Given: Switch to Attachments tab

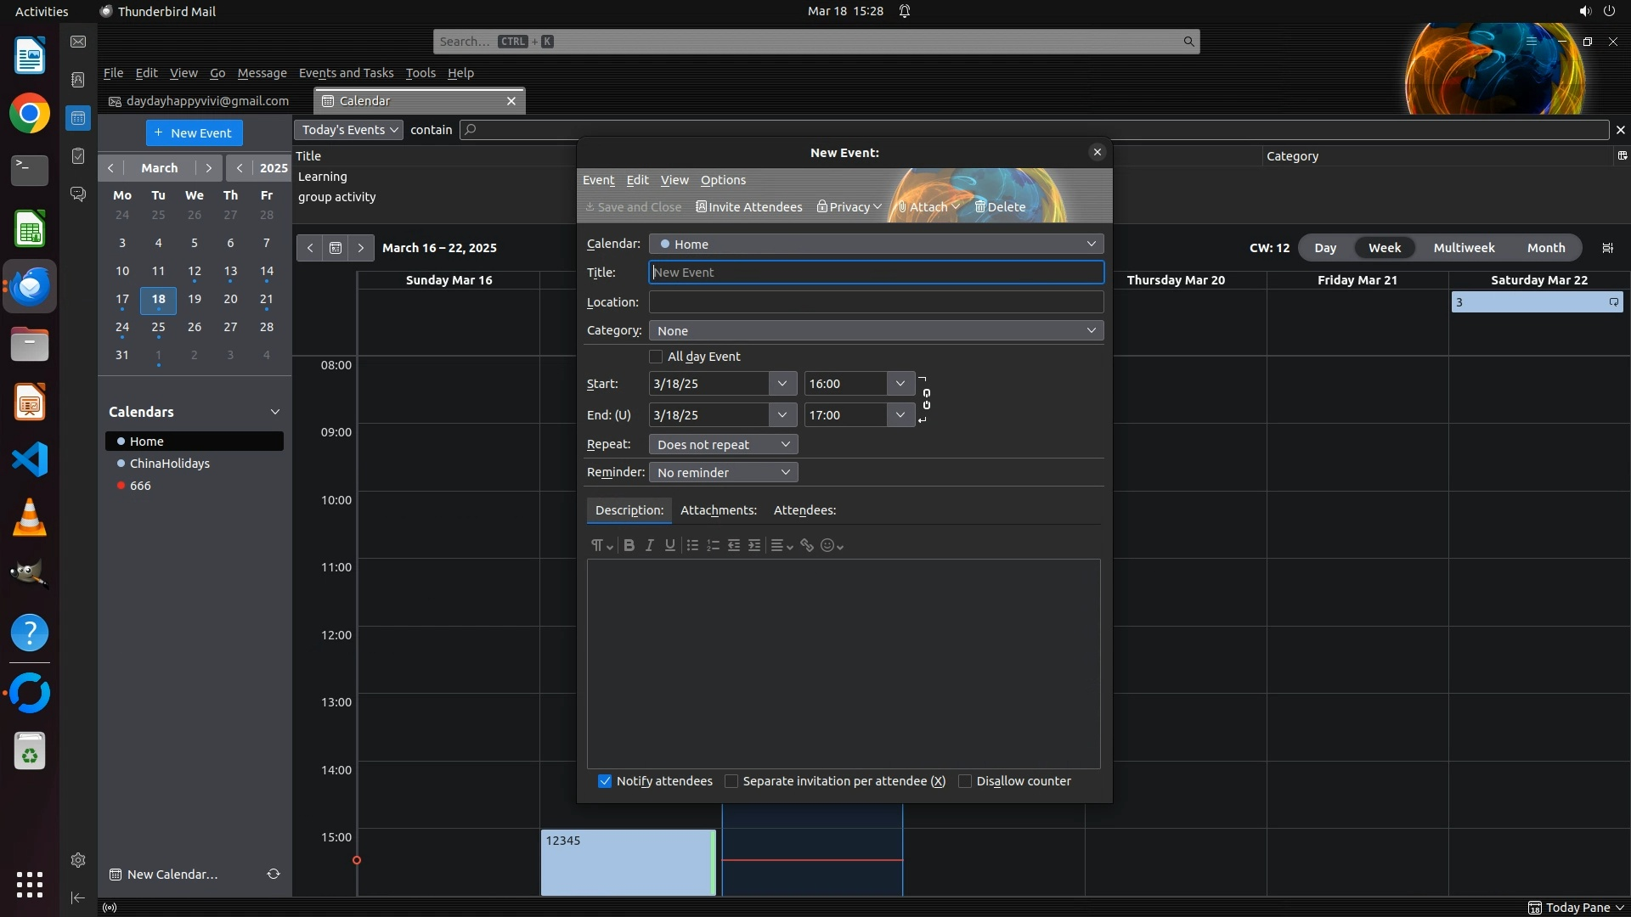Looking at the screenshot, I should click(x=718, y=510).
